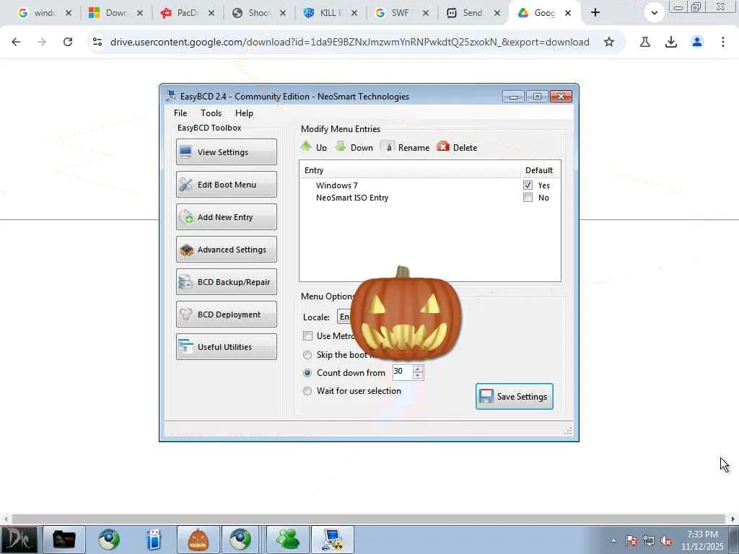Uncheck the Windows 7 default checkbox

(528, 185)
